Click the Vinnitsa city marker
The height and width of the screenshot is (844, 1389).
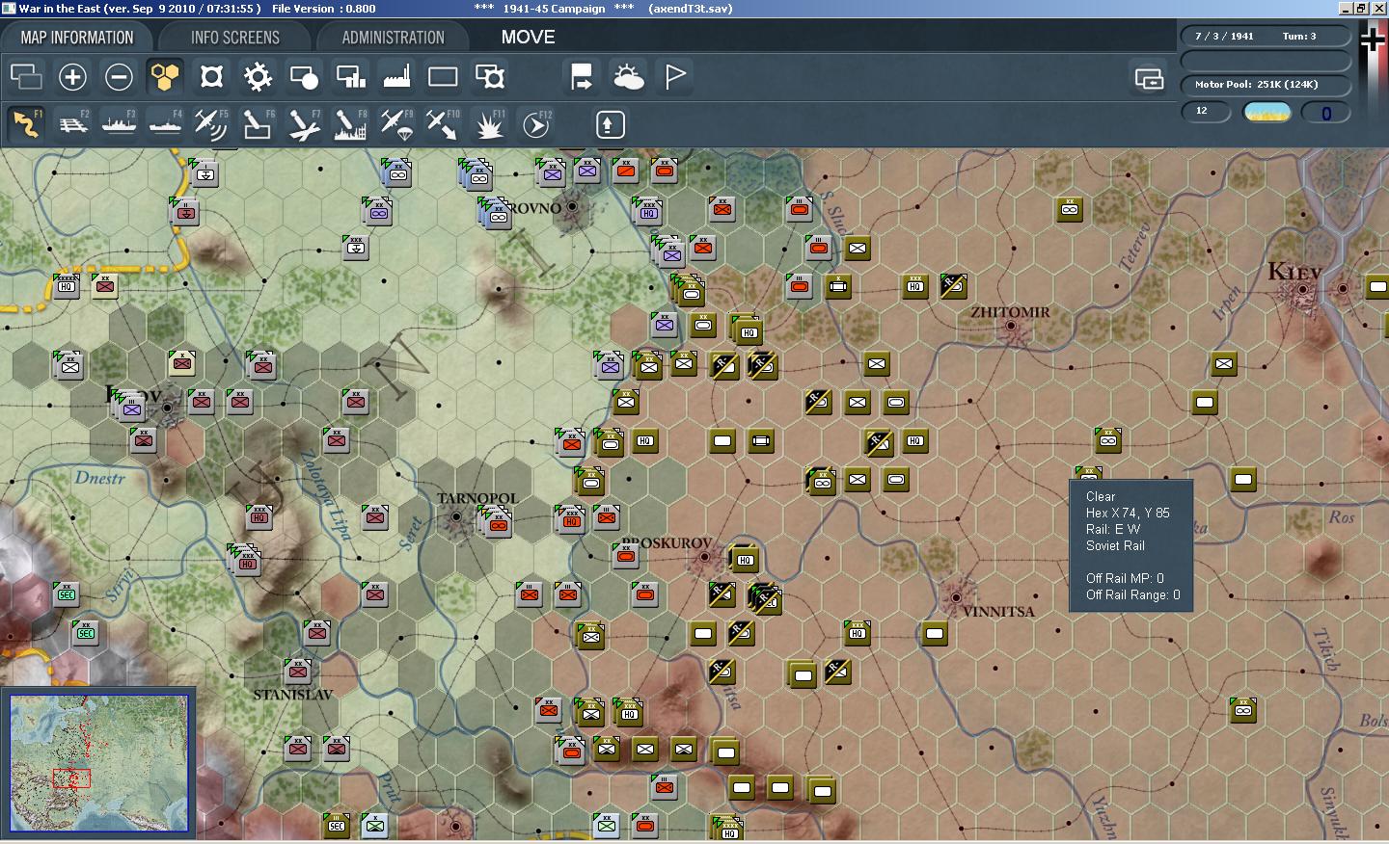click(x=955, y=597)
